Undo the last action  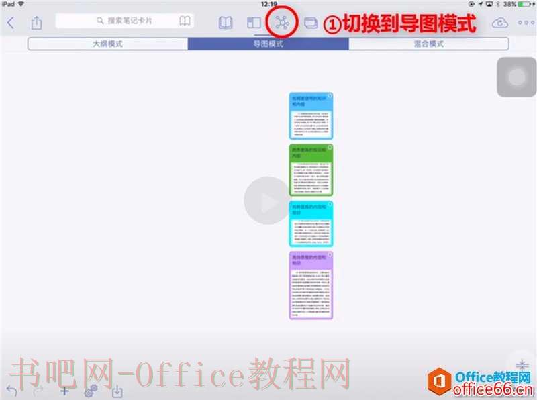tap(11, 391)
